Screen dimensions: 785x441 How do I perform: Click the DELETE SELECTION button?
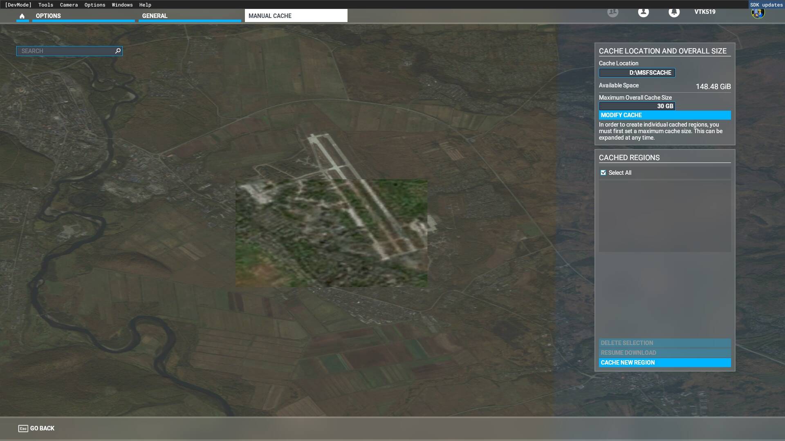[665, 343]
